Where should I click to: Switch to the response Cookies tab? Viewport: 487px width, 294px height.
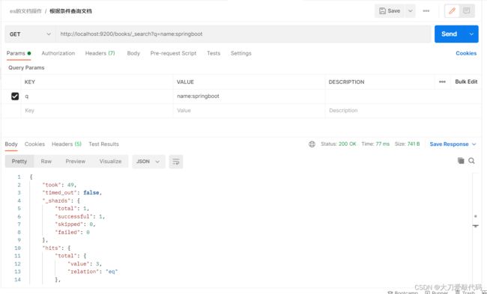click(34, 144)
